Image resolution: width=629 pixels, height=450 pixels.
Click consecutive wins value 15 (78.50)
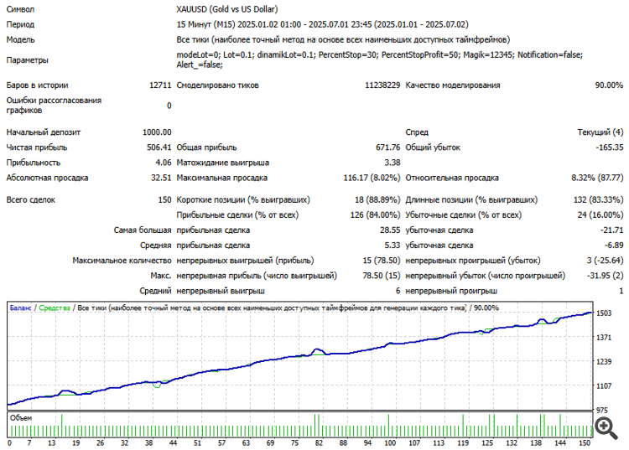(x=382, y=261)
